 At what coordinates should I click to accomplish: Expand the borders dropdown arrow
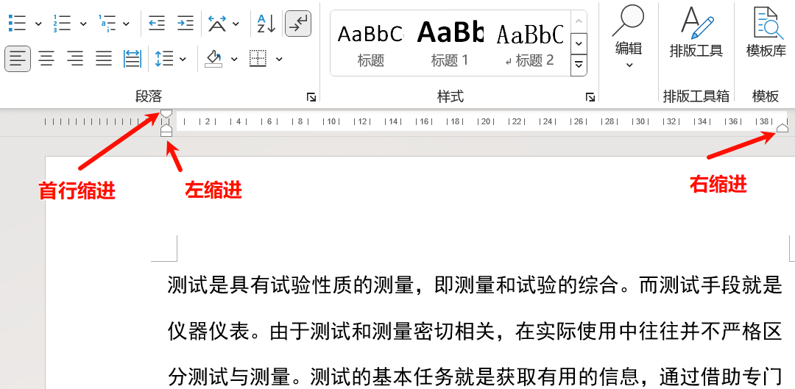point(279,59)
